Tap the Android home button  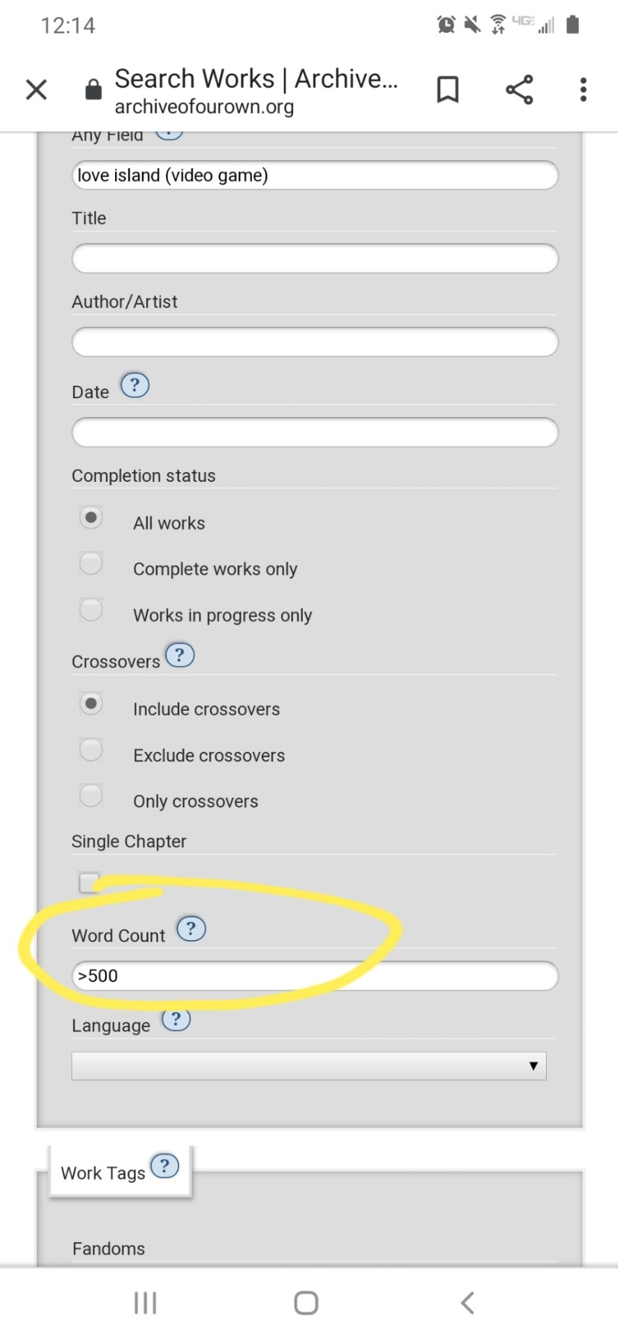pos(306,1303)
